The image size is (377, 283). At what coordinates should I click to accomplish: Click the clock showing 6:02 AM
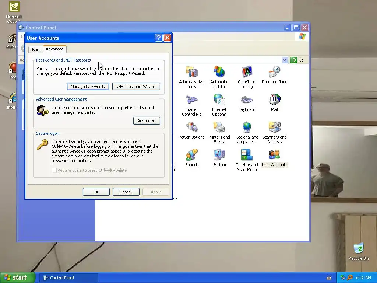[363, 277]
